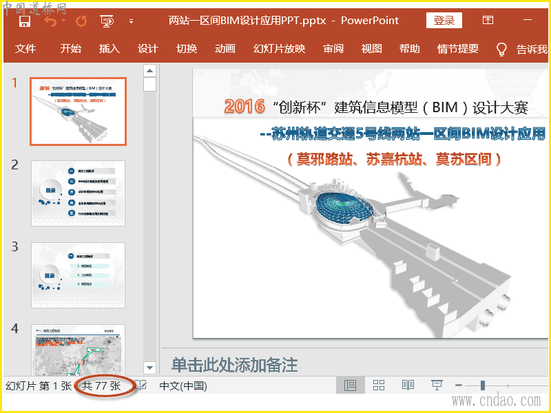Click the 2016 创新杯 slide title text
Viewport: 551px width, 413px height.
coord(376,107)
